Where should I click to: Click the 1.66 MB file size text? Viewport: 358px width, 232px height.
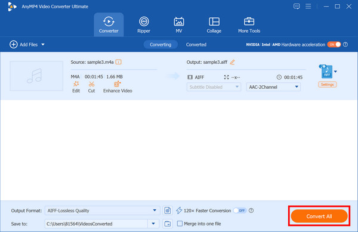click(x=115, y=77)
